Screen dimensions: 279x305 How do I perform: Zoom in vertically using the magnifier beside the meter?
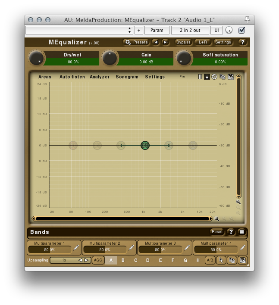coord(238,202)
